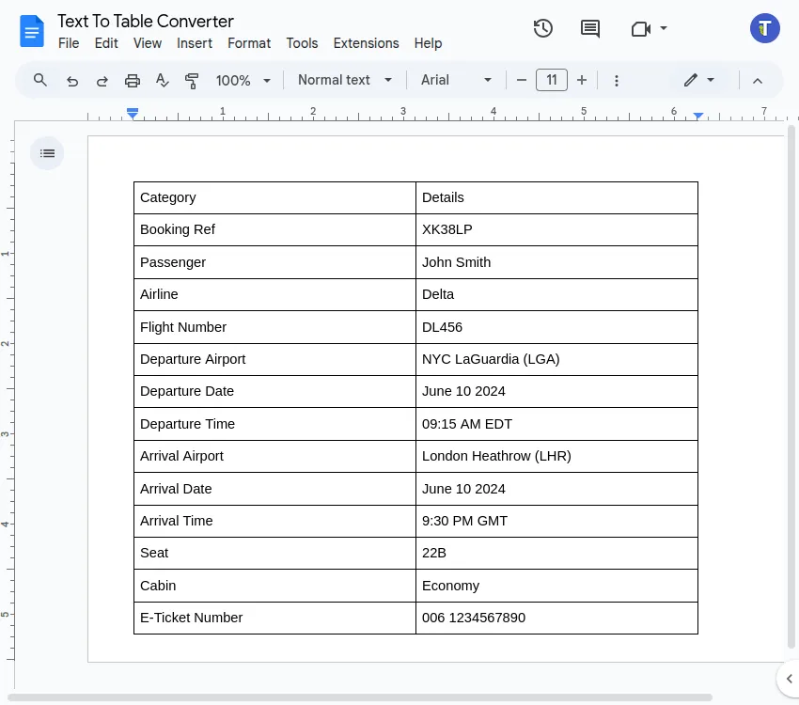Show all comments icon
Image resolution: width=799 pixels, height=705 pixels.
(x=590, y=28)
